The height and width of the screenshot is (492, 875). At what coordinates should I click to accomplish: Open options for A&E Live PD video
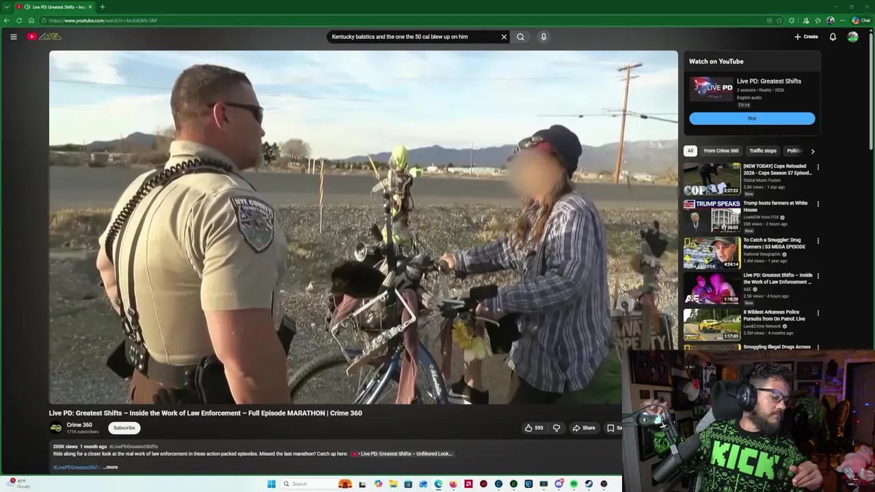[818, 276]
